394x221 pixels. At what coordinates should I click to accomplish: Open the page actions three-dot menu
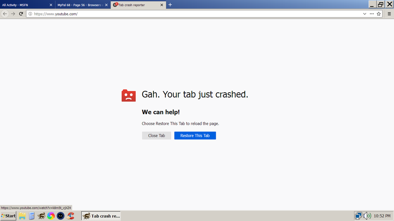pos(372,14)
